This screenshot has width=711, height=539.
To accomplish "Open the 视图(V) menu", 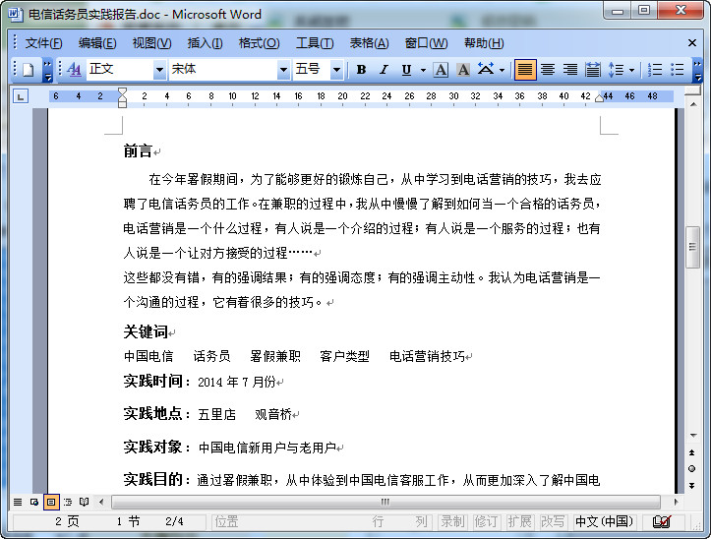I will (151, 43).
